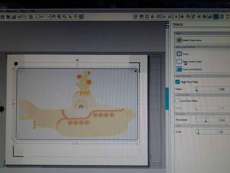Click the Zoom Out magnifier icon
This screenshot has width=230, height=173.
tap(65, 17)
